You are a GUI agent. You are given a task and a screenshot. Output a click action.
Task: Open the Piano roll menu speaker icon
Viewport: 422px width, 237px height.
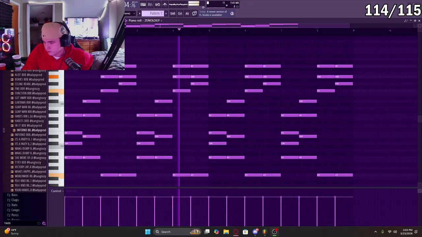126,20
